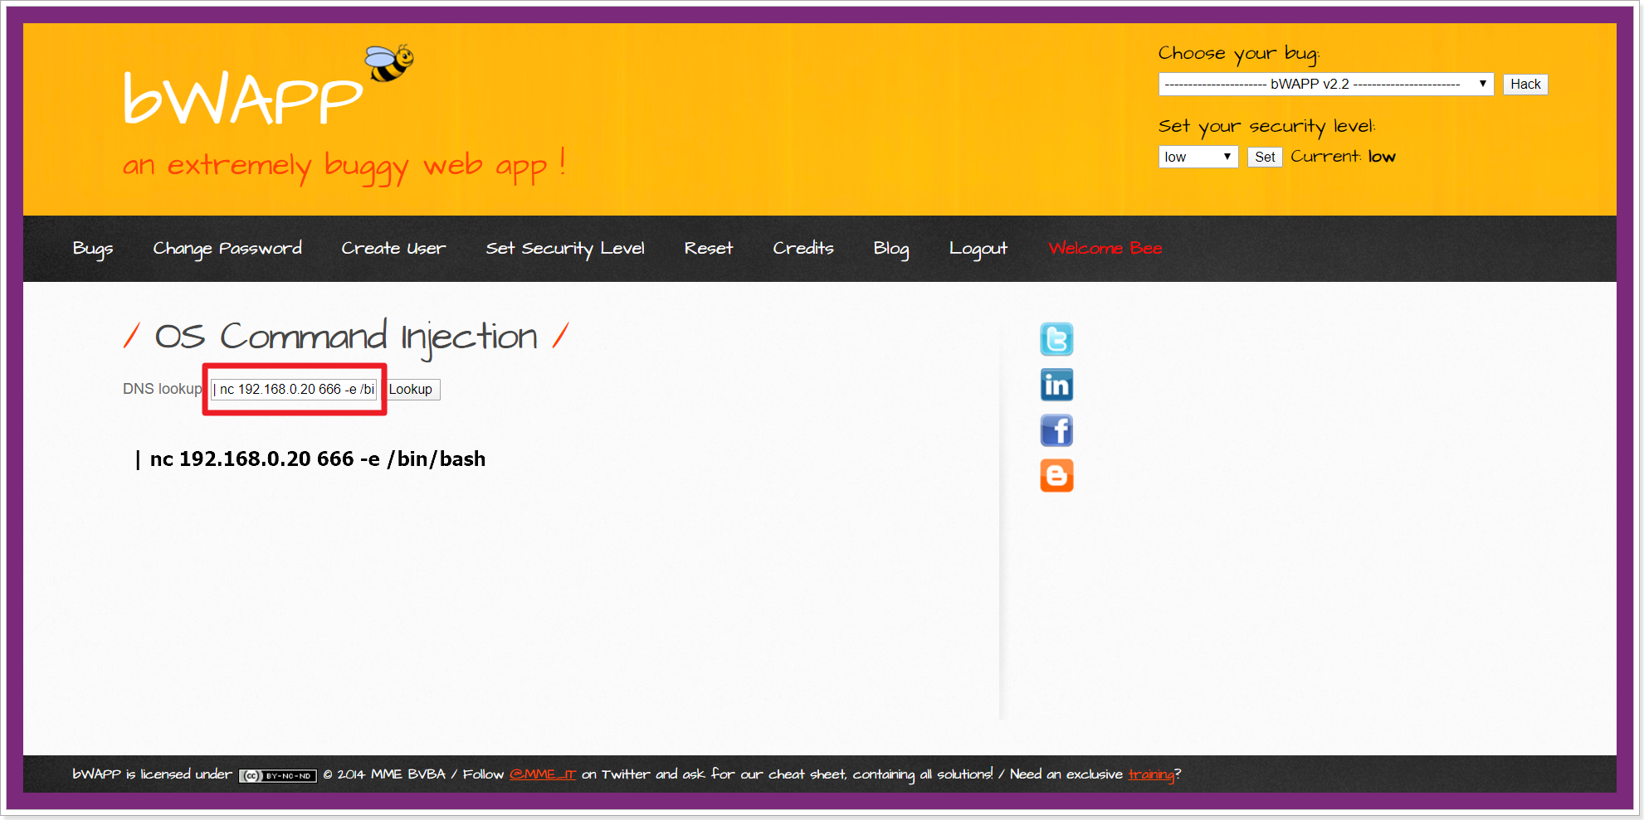Screen dimensions: 1644x820
Task: Open the LinkedIn social icon
Action: pyautogui.click(x=1056, y=385)
